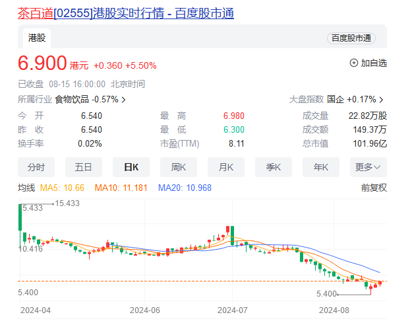The image size is (410, 321).
Task: Select the 年K chart tab
Action: coord(321,167)
